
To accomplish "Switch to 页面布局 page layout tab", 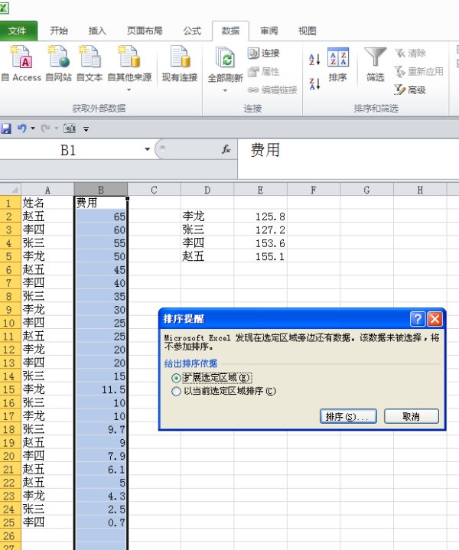I will point(145,31).
